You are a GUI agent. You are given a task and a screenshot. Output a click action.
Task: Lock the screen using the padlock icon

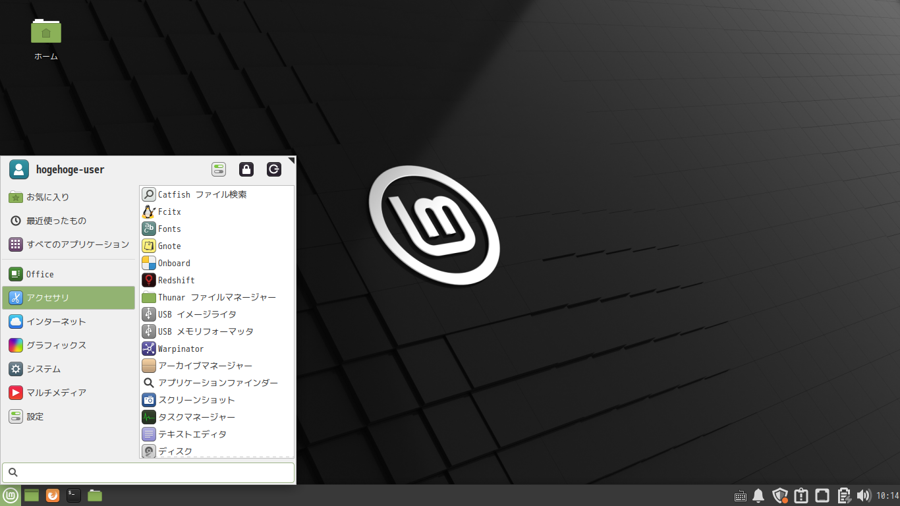click(x=246, y=169)
